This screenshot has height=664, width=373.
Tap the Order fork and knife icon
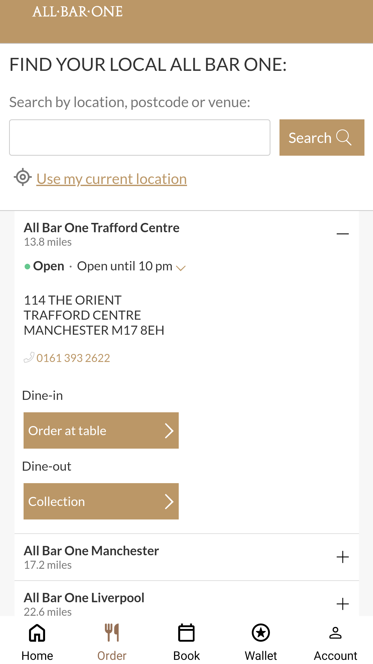112,633
